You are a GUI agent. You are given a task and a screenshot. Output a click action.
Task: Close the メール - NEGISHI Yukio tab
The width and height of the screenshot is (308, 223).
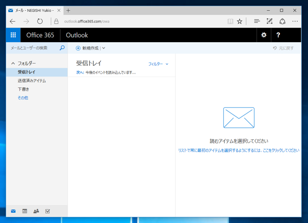[59, 10]
